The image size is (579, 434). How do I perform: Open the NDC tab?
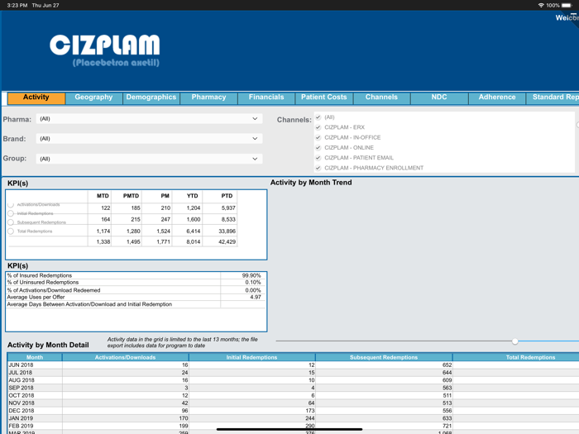(x=439, y=98)
